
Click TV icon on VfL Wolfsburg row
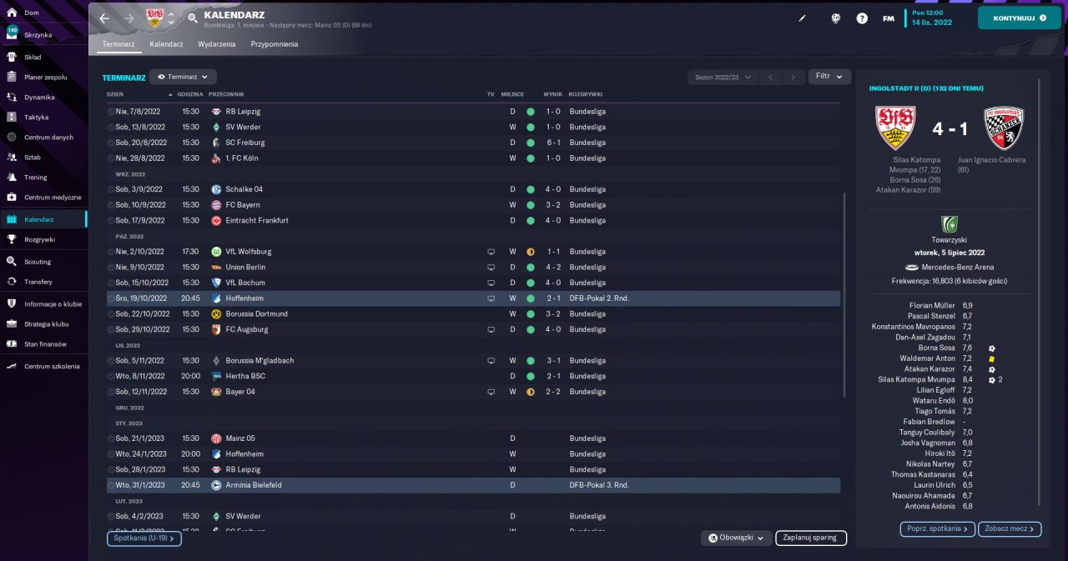(x=491, y=252)
